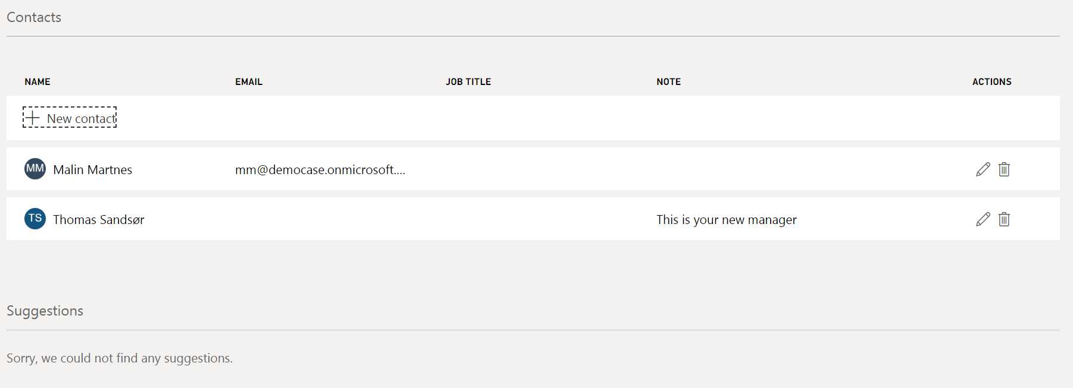The image size is (1073, 388).
Task: Click the NAME column header
Action: tap(37, 82)
